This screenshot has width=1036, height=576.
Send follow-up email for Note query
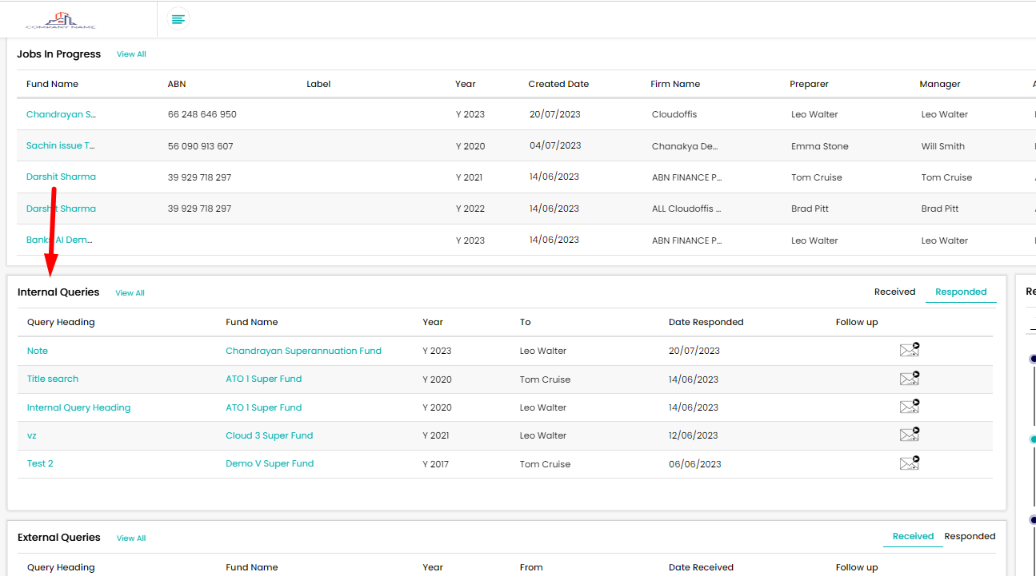(910, 350)
